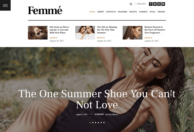Click the #FASHION tag on the hero slide
Screen dimensions: 194x132
click(99, 114)
